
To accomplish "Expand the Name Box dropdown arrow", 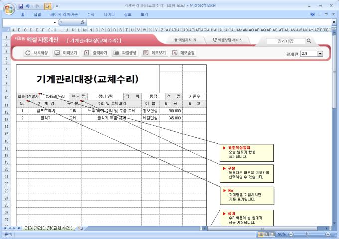I will coord(55,22).
